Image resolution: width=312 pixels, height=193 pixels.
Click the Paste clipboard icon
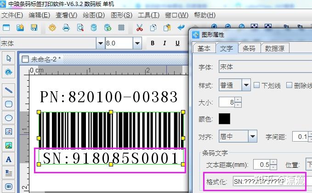tap(167, 28)
